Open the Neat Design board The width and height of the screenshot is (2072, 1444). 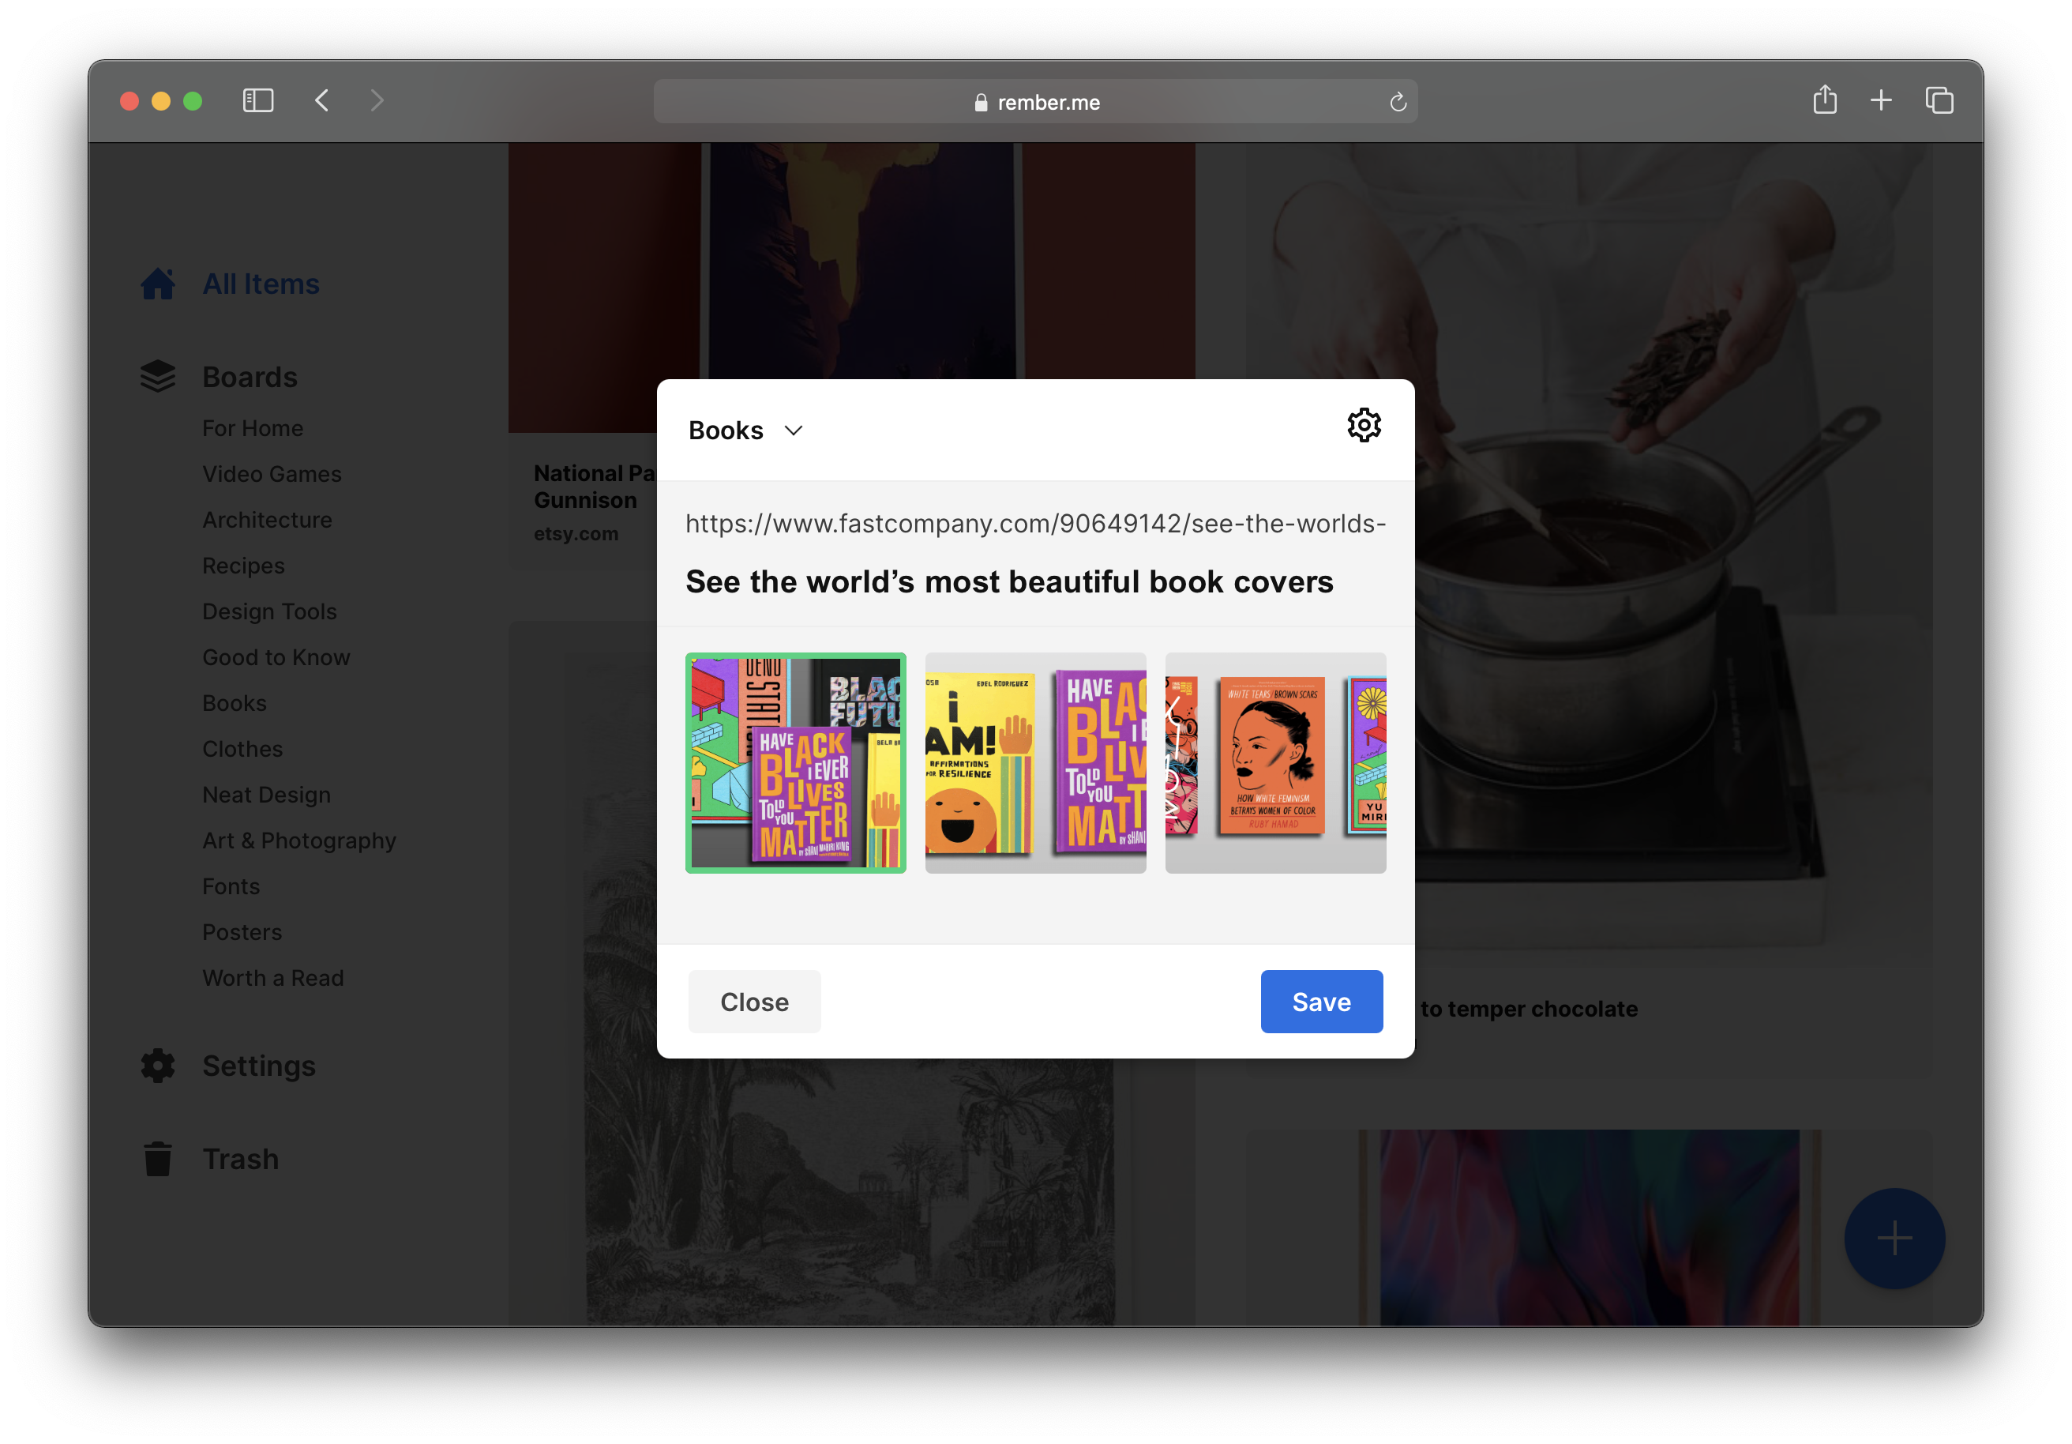click(266, 796)
